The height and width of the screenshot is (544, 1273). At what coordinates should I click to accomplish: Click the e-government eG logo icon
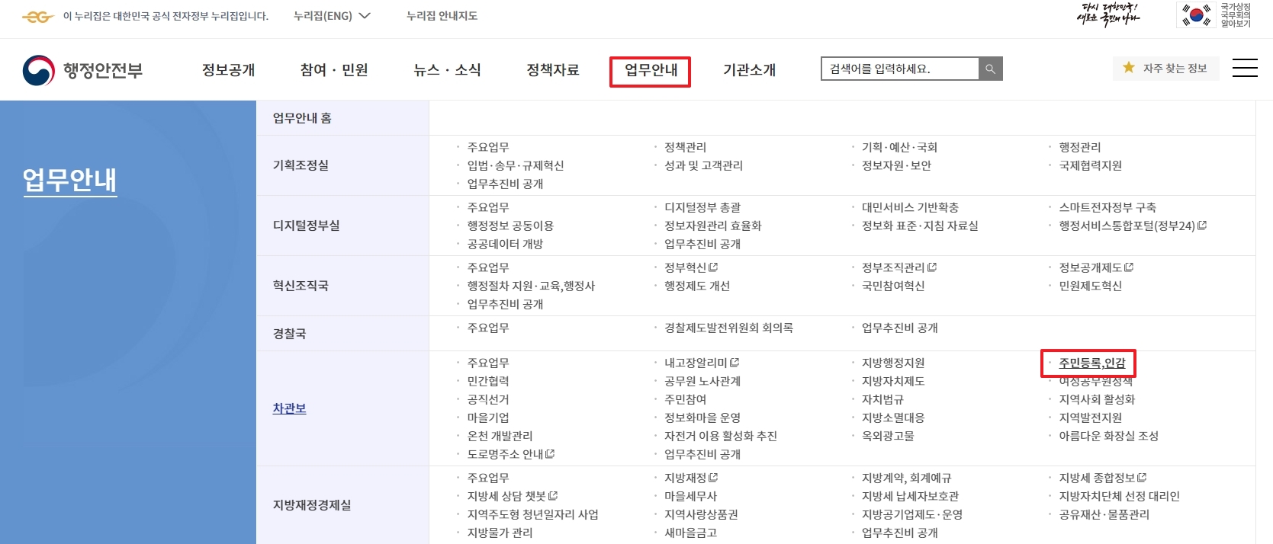tap(37, 16)
